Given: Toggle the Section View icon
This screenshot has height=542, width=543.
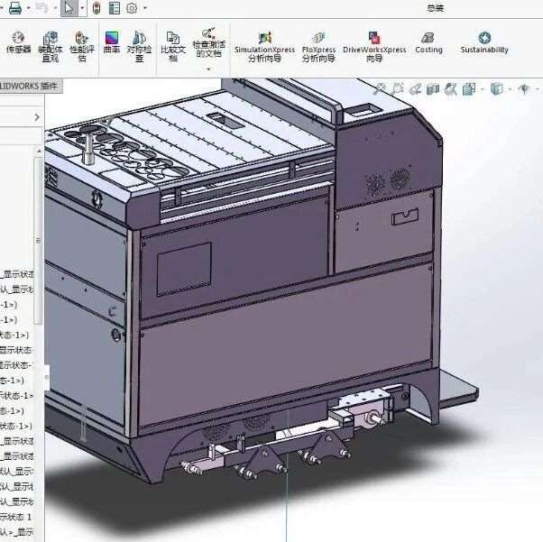Looking at the screenshot, I should click(433, 89).
